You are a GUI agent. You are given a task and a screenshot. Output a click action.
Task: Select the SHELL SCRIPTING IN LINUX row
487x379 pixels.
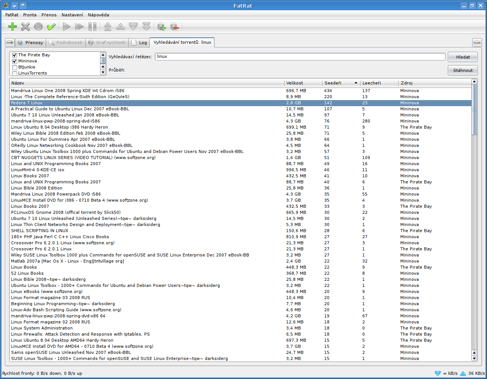point(240,231)
